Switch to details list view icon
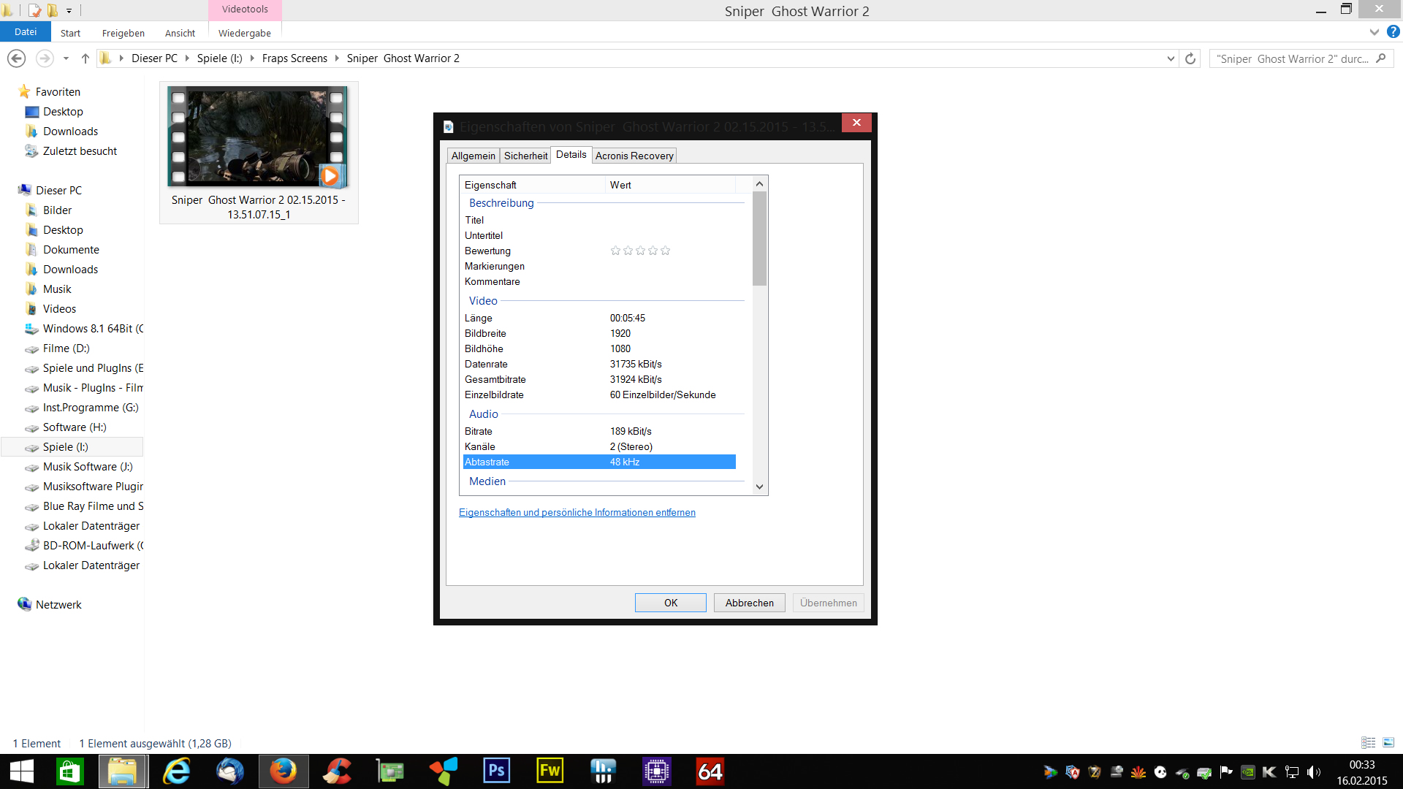Viewport: 1403px width, 789px height. [x=1368, y=742]
